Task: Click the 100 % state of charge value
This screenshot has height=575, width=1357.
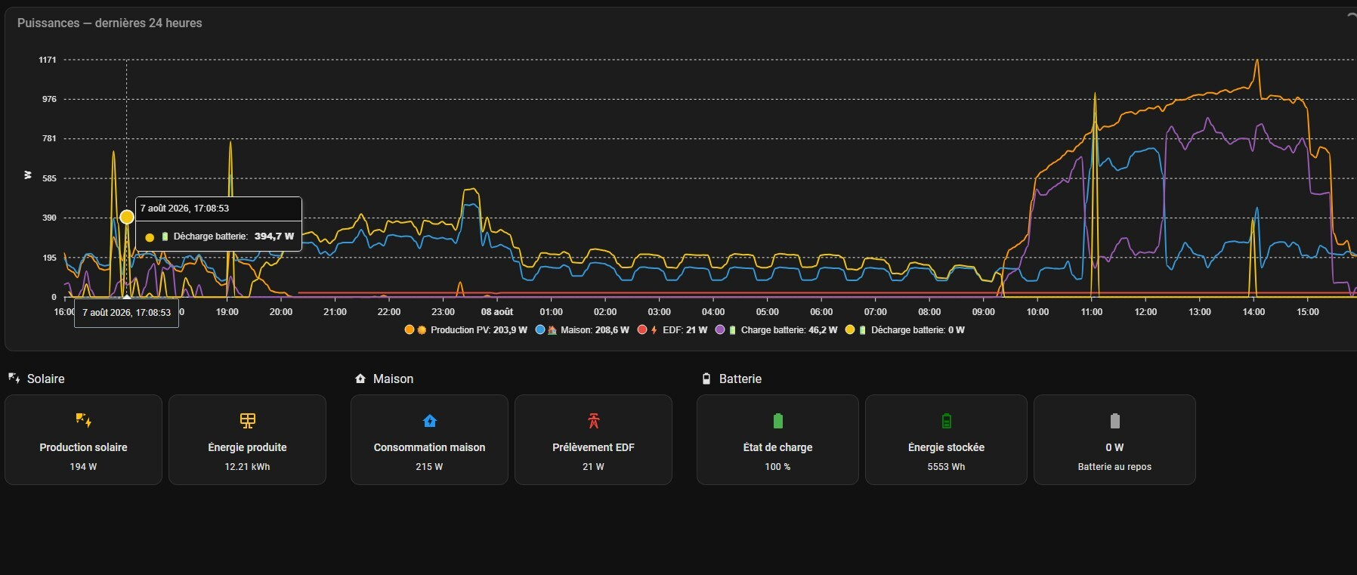Action: coord(777,467)
